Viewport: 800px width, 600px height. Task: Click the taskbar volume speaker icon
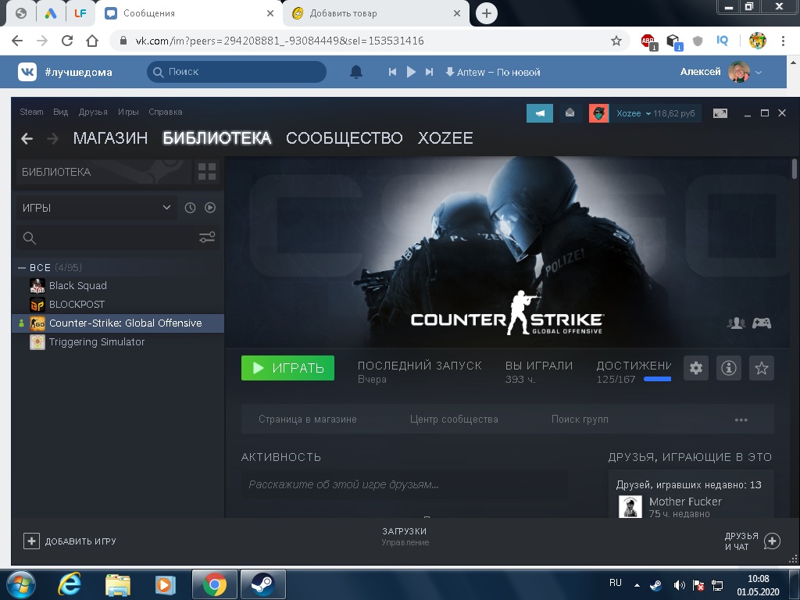(x=679, y=585)
